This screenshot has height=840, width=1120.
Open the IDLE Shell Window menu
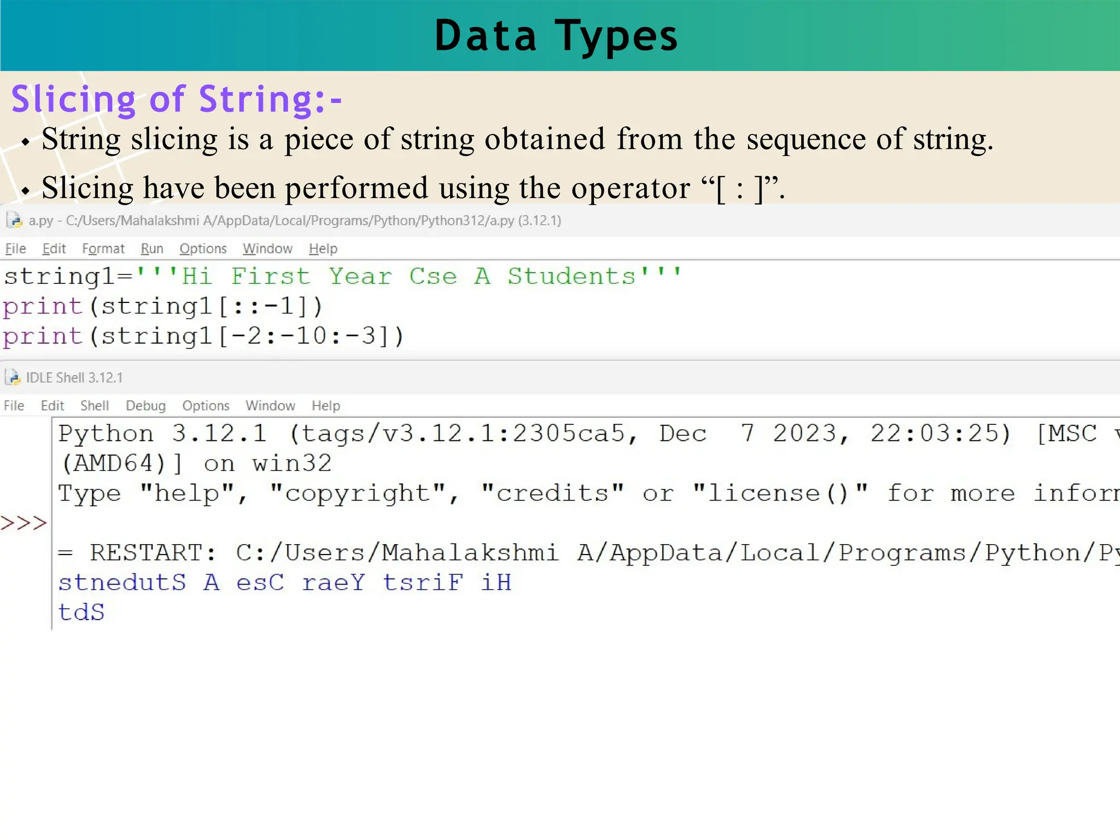pos(270,406)
